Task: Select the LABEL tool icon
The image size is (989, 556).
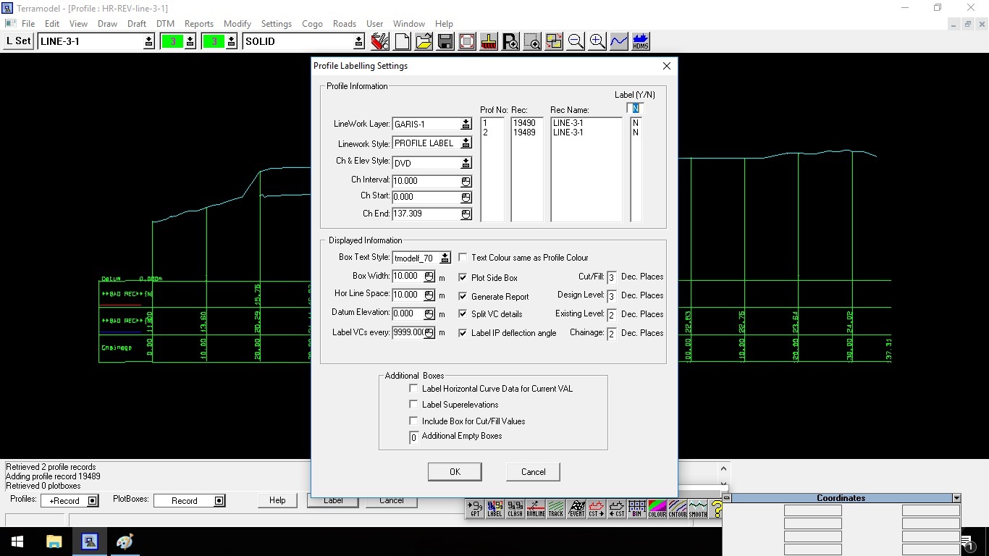Action: [495, 509]
